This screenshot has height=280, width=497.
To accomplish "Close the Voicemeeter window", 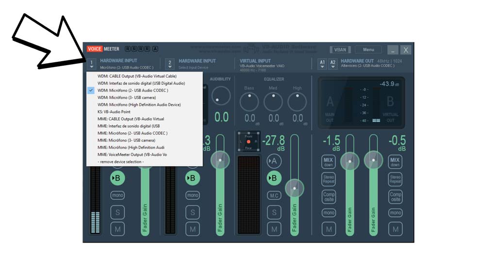I will click(x=406, y=50).
